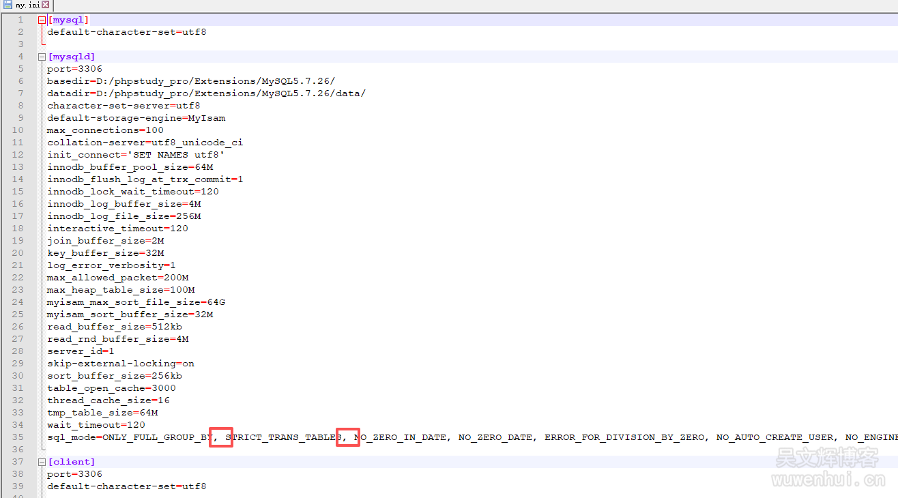This screenshot has width=898, height=498.
Task: Place cursor on wait_timeout=120 line
Action: coord(96,425)
